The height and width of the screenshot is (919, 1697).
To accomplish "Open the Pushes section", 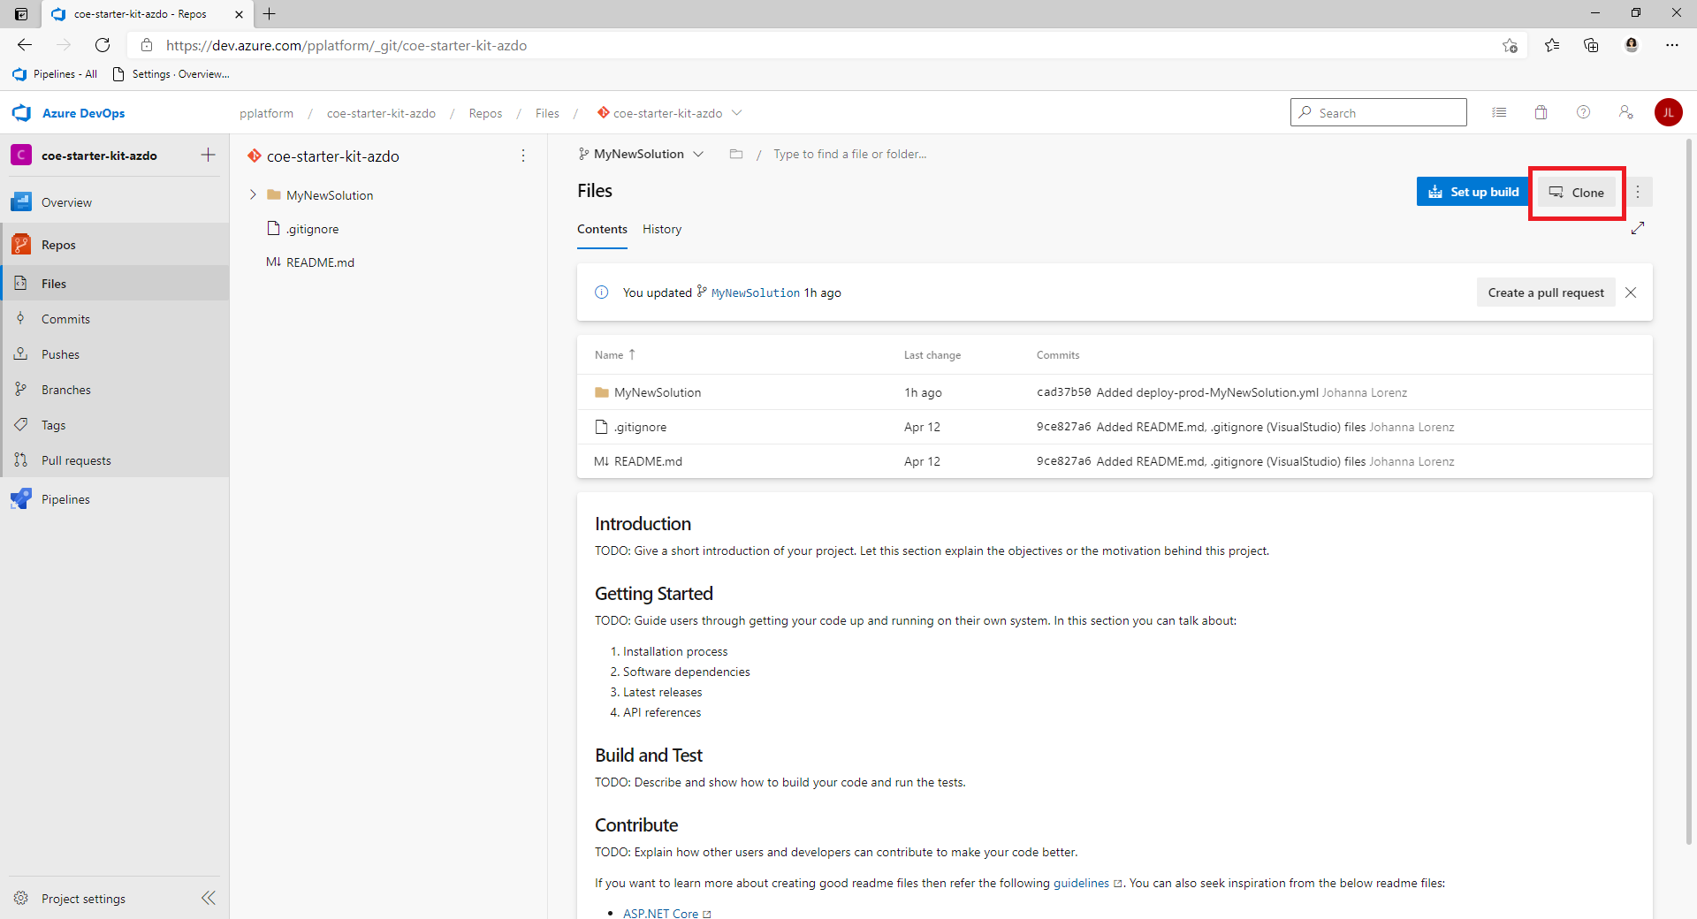I will [x=61, y=353].
